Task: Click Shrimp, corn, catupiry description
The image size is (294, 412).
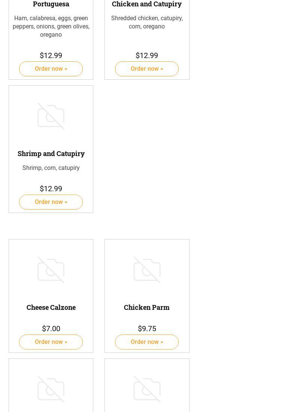Action: (51, 168)
